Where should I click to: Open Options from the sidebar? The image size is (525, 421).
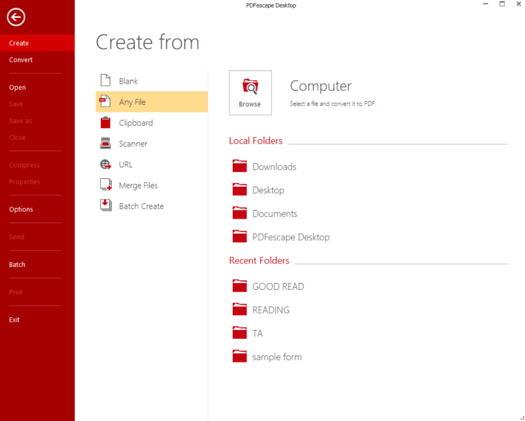tap(21, 209)
